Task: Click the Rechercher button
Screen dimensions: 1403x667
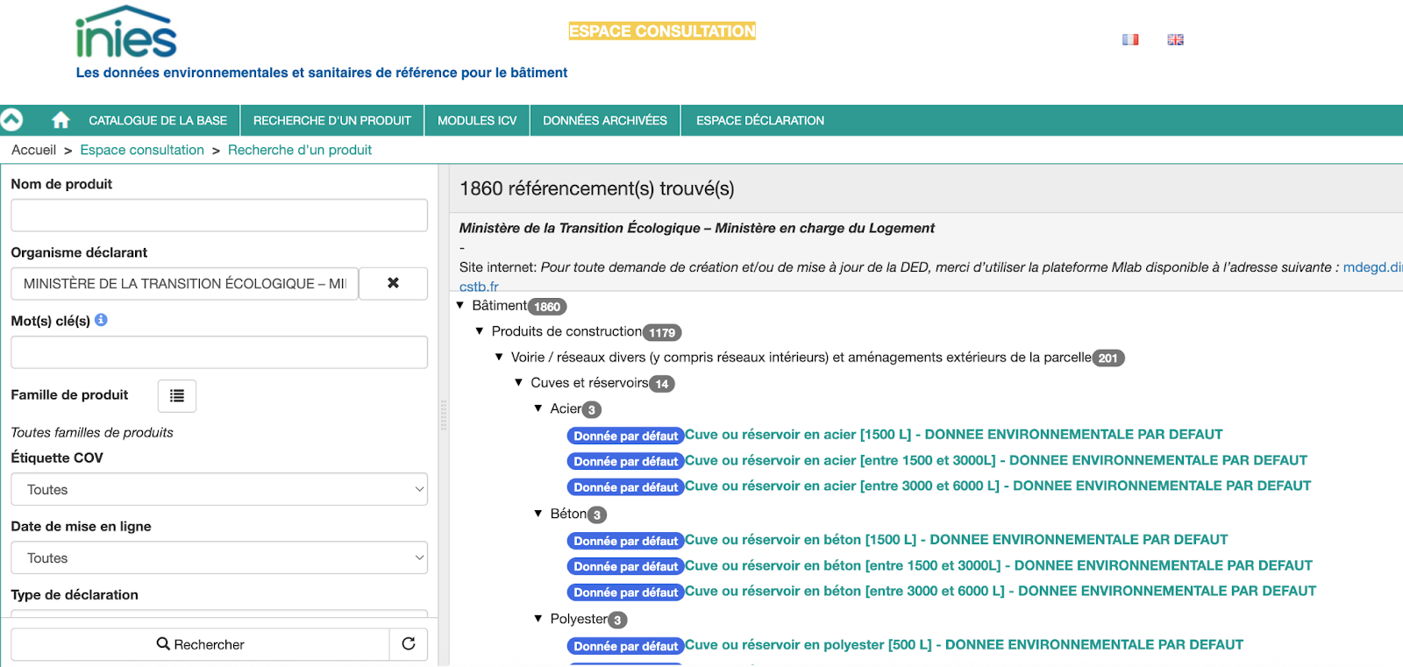Action: tap(200, 644)
